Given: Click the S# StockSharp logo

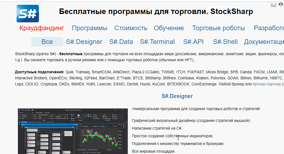Looking at the screenshot, I should click(28, 13).
